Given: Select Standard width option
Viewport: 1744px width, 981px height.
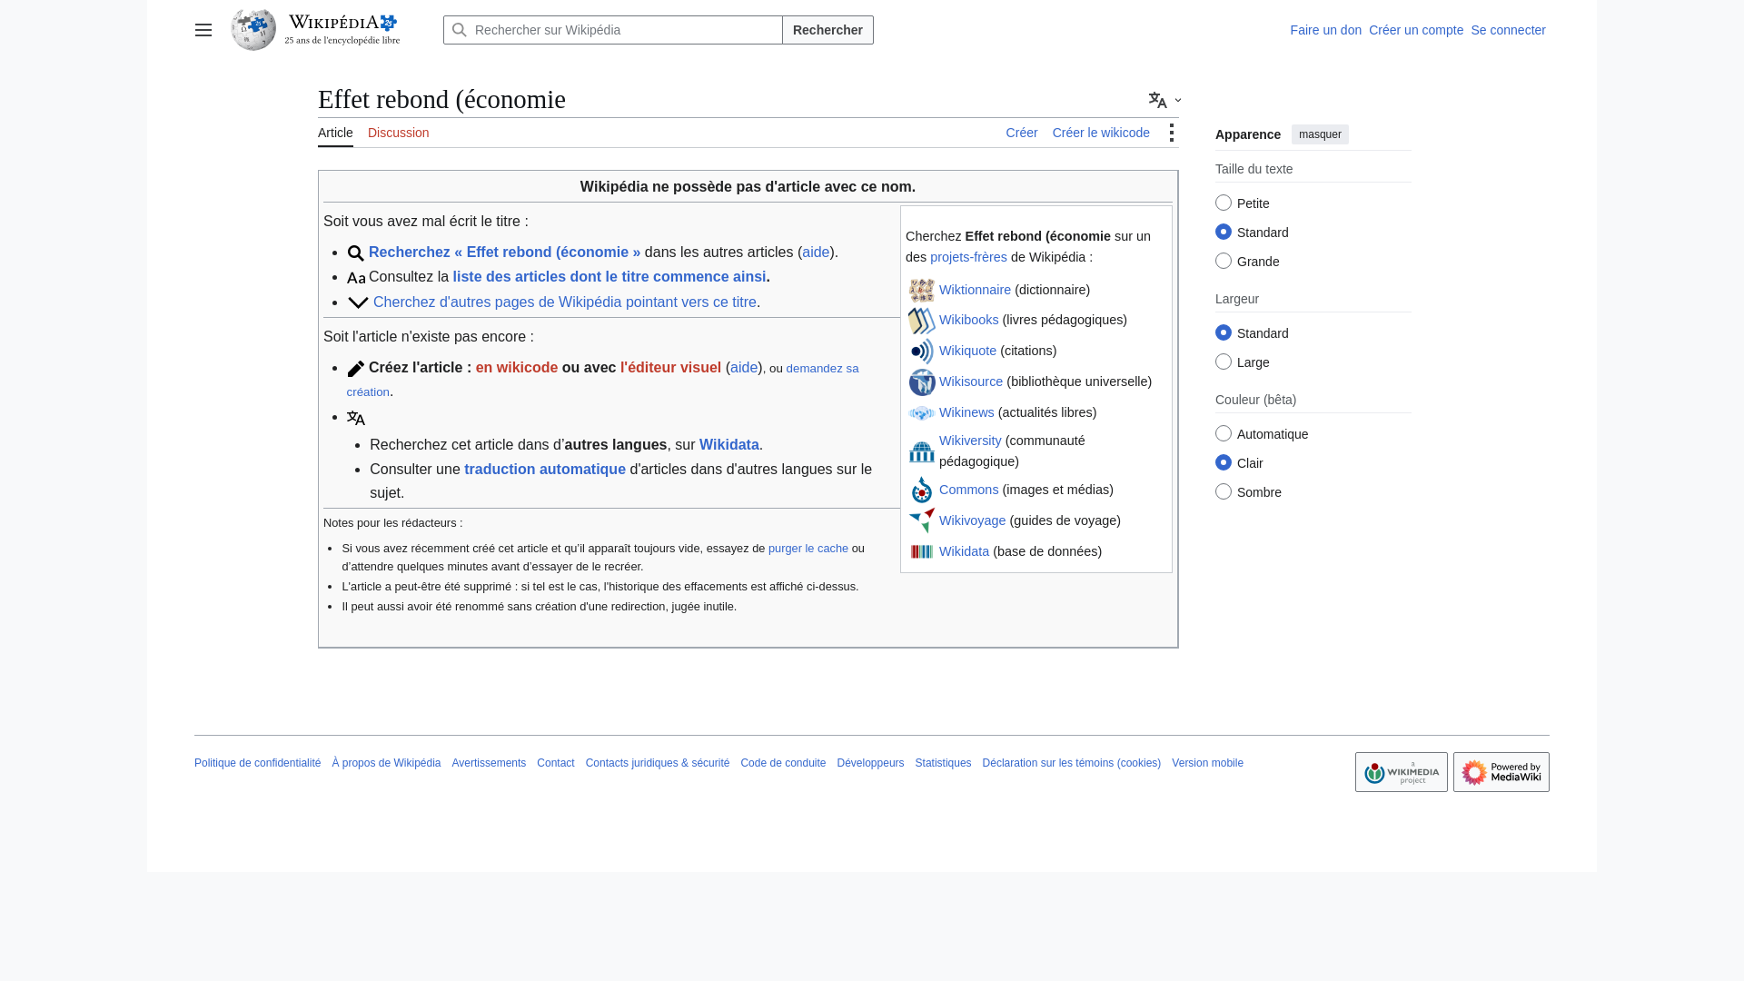Looking at the screenshot, I should pyautogui.click(x=1224, y=332).
